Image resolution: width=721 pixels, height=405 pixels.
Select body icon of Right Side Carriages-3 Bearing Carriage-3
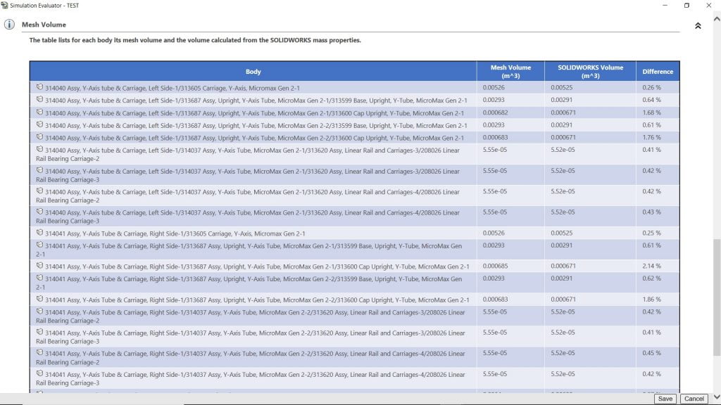coord(39,332)
